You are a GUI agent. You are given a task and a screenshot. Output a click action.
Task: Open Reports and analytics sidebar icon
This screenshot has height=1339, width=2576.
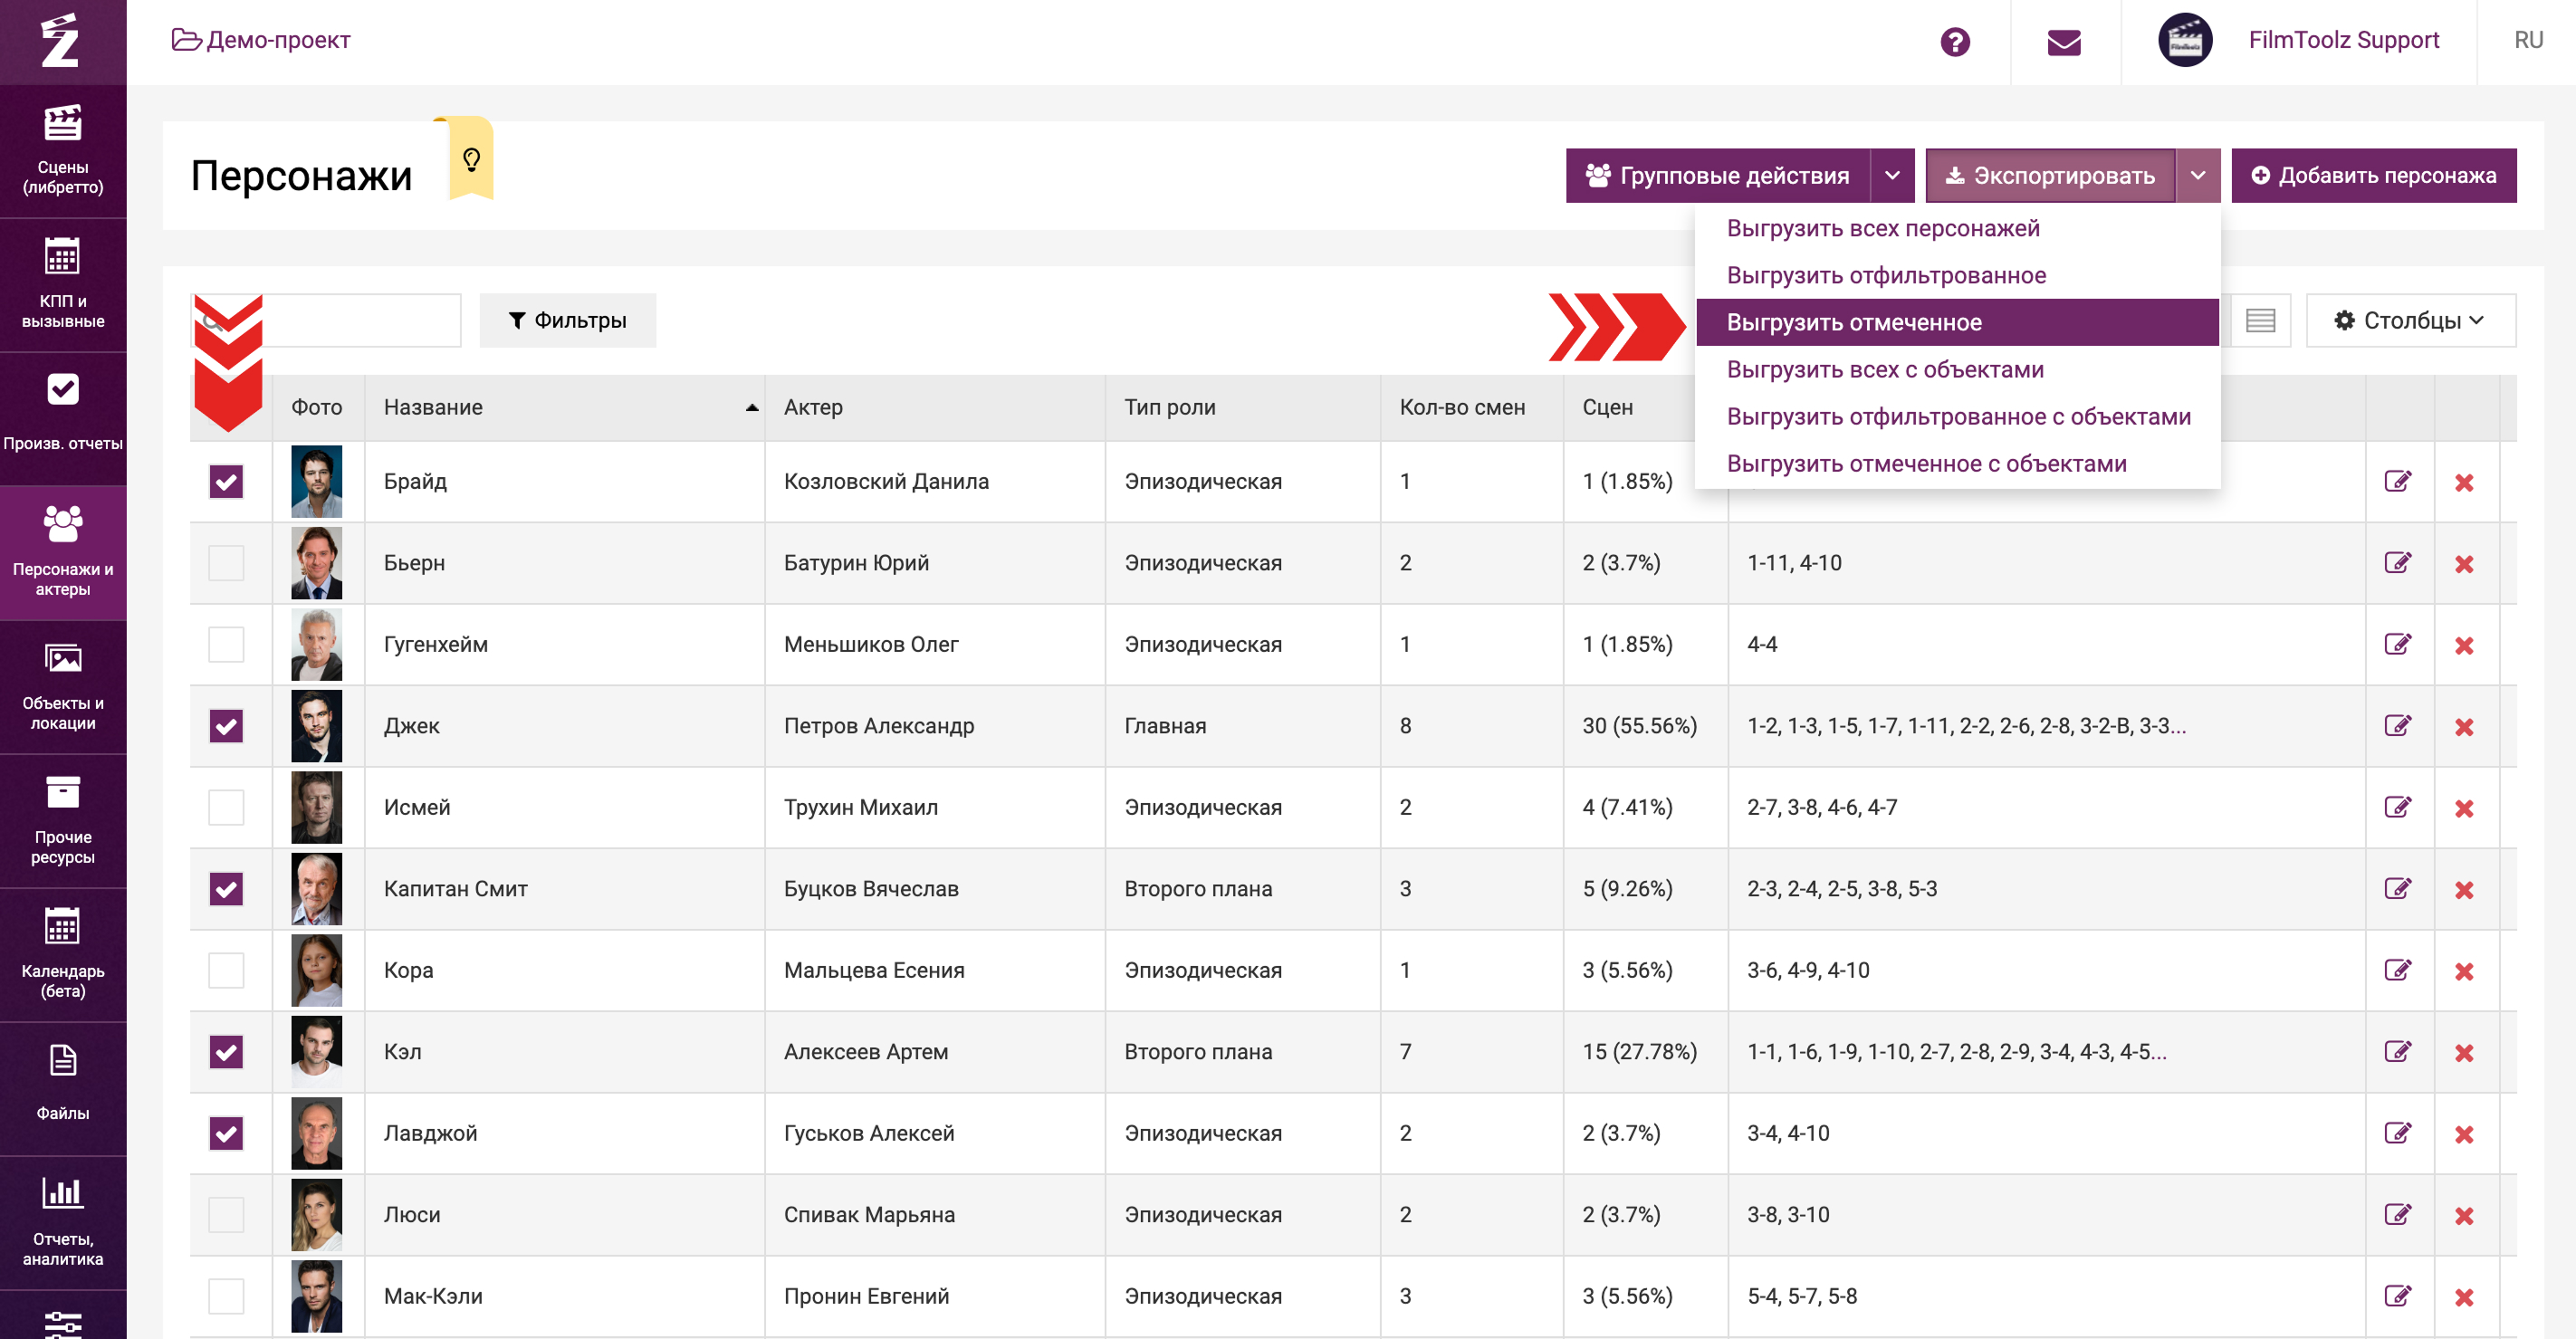coord(63,1220)
